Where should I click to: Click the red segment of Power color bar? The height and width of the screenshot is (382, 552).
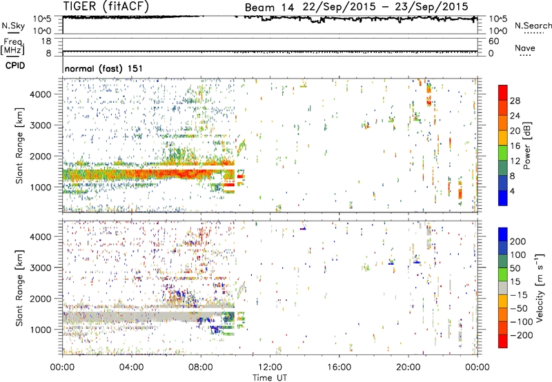pos(503,92)
